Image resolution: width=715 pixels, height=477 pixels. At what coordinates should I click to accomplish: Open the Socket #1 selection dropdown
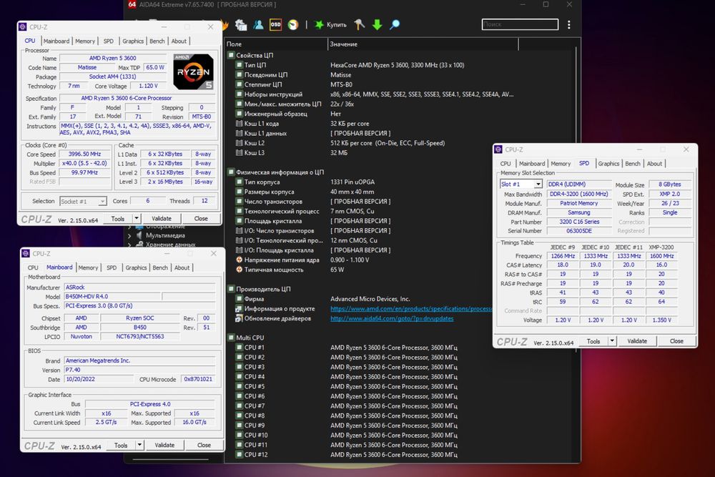(x=102, y=201)
